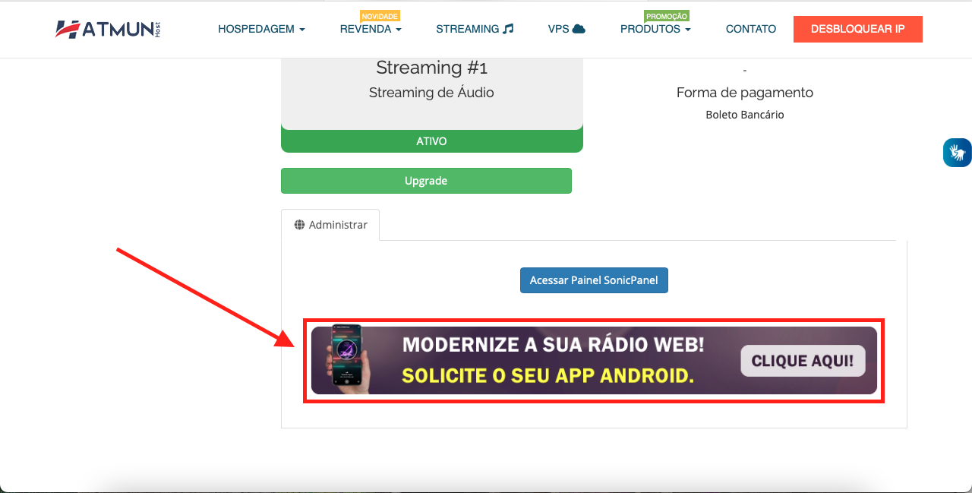Click the PROMOÇÃO badge above Produtos
This screenshot has height=493, width=972.
click(x=666, y=16)
